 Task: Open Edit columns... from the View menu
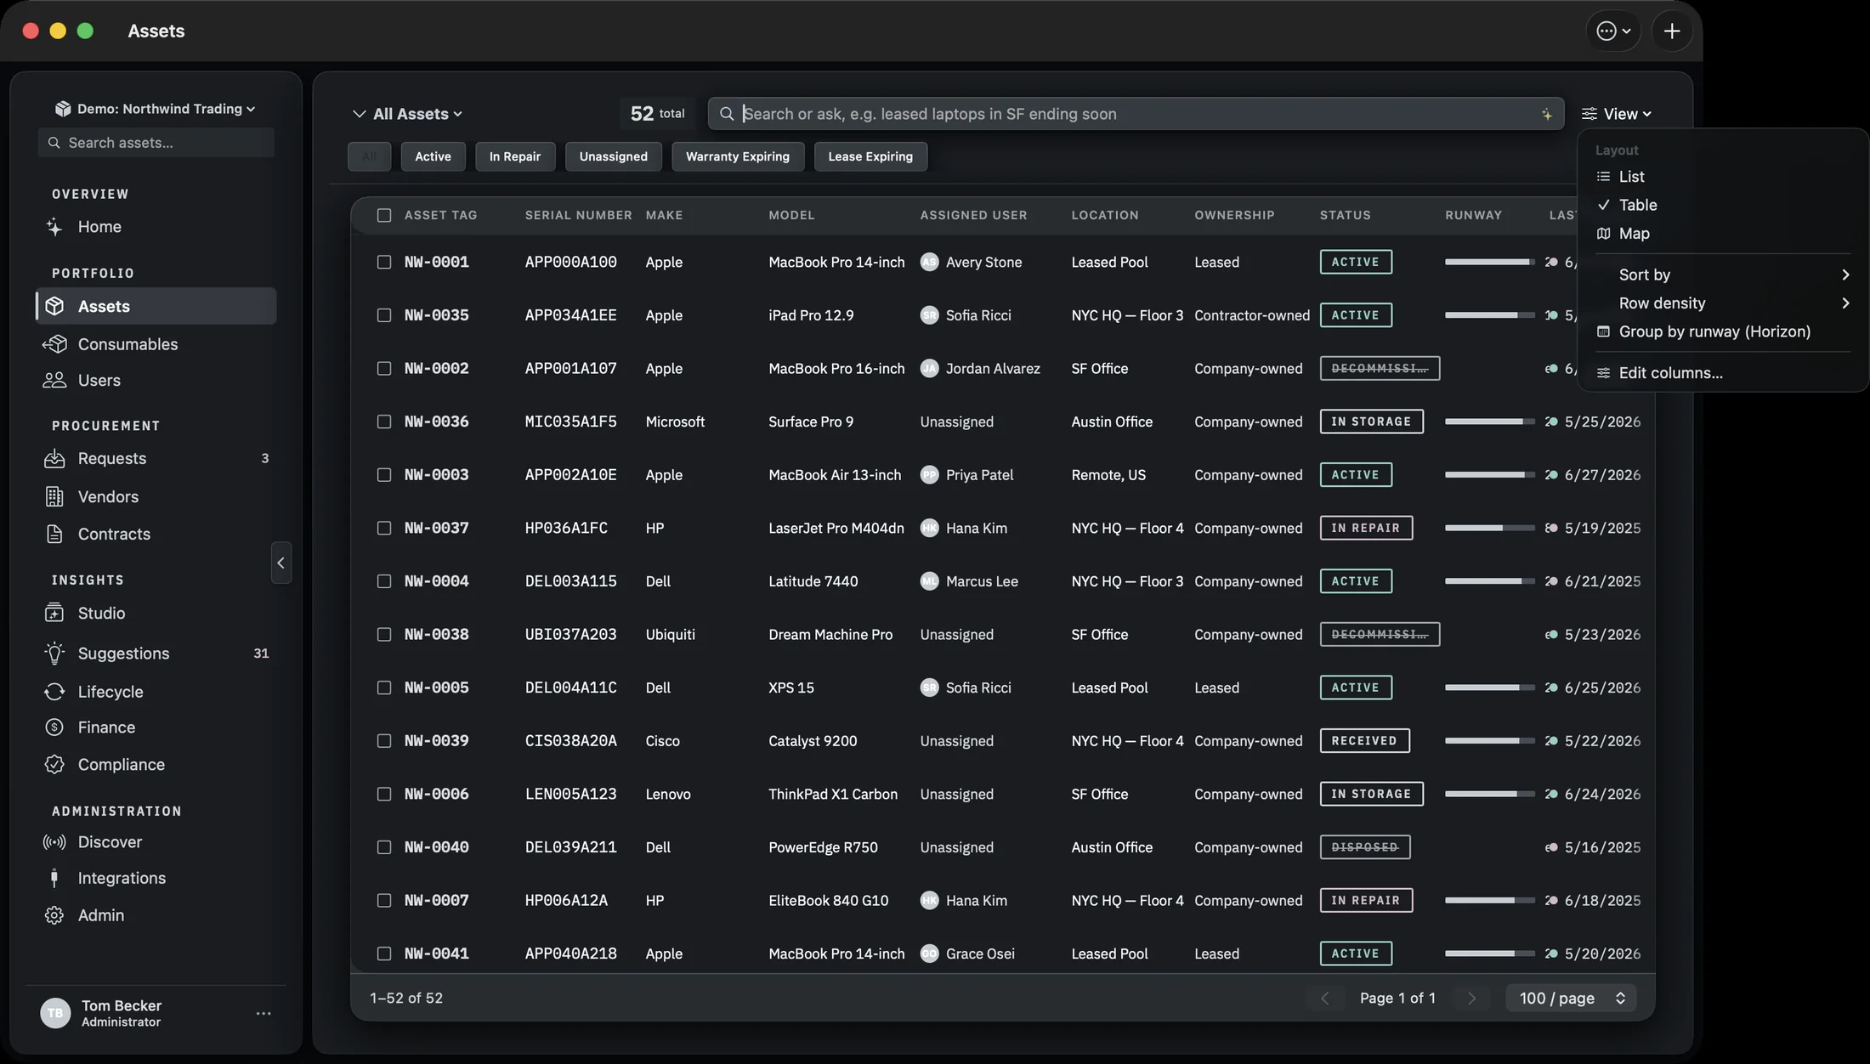1723,373
